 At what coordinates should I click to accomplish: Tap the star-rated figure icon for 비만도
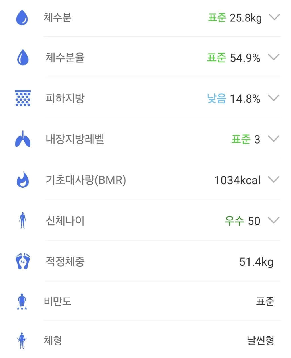coord(22,302)
